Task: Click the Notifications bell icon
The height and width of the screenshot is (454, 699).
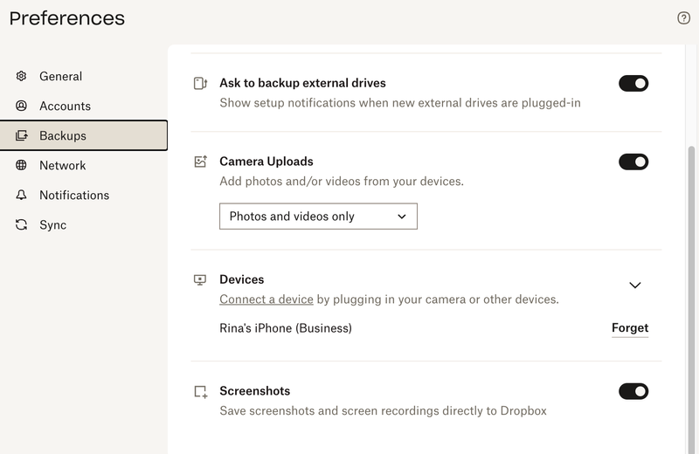Action: pyautogui.click(x=22, y=195)
